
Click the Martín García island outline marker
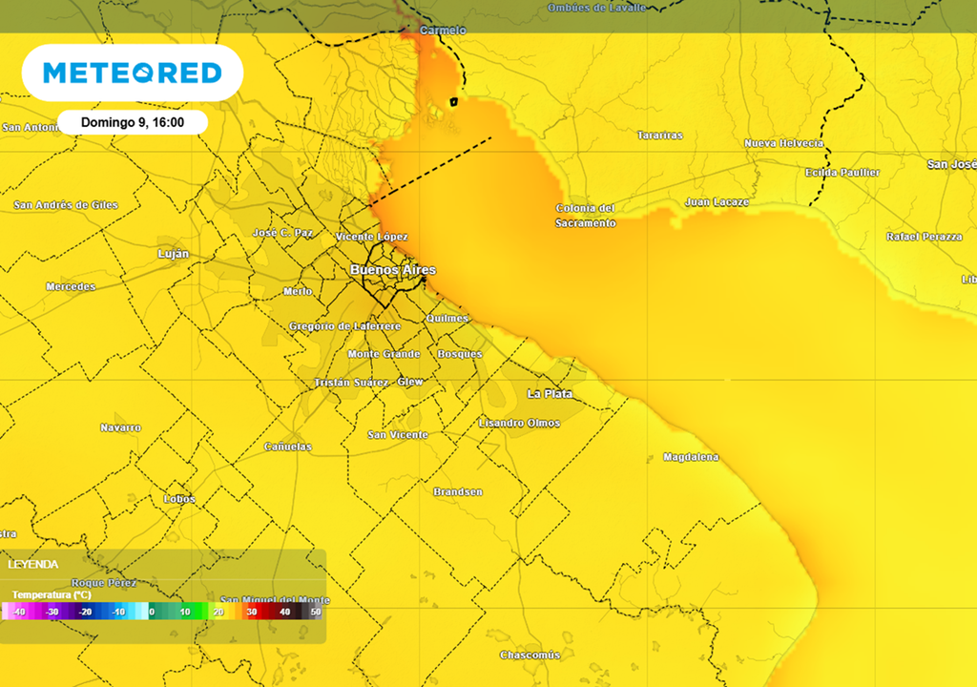point(454,100)
